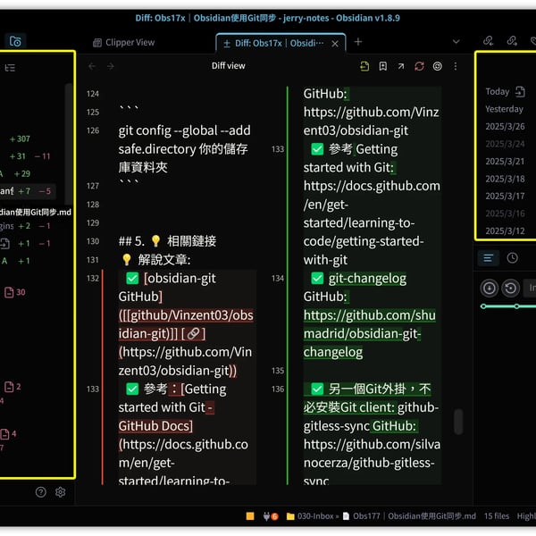This screenshot has height=536, width=536.
Task: Click the file-arrow icon in the +1 −1 row
Action: (4, 244)
